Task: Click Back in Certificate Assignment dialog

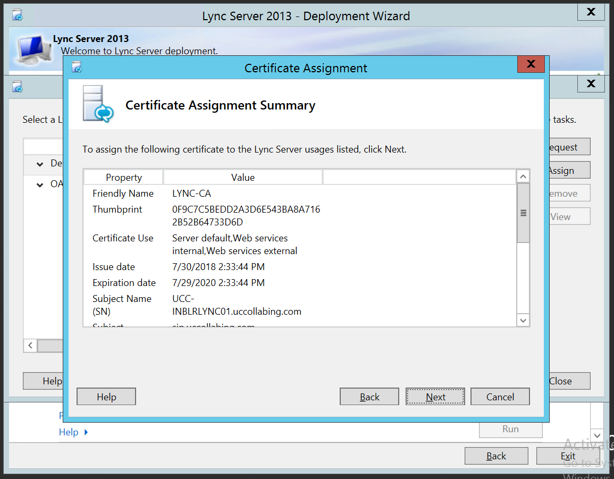Action: (x=369, y=397)
